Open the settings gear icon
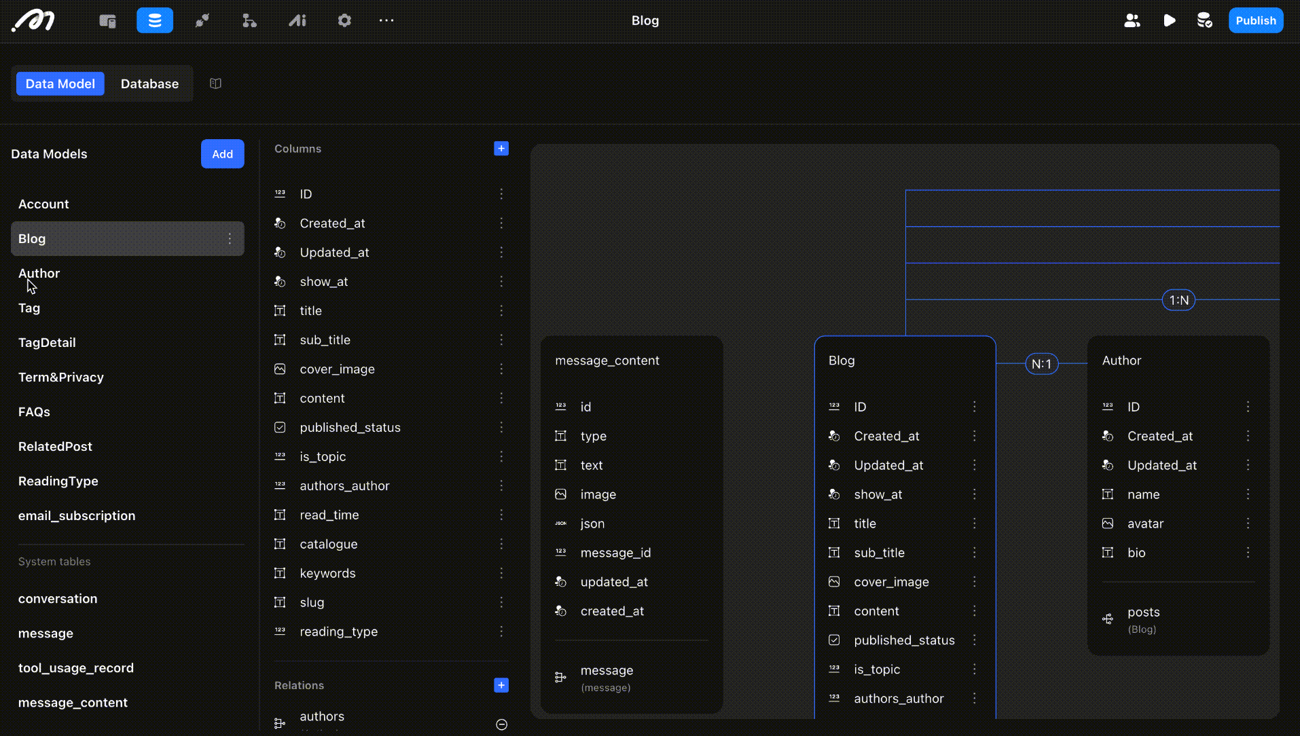Screen dimensions: 1300x736 point(344,20)
